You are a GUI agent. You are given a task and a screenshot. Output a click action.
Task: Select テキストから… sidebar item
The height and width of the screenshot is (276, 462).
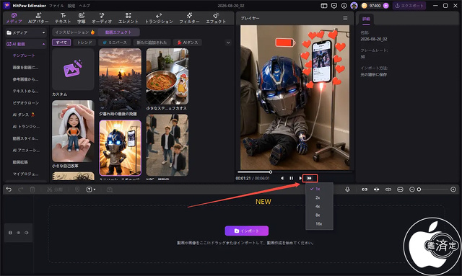click(25, 91)
